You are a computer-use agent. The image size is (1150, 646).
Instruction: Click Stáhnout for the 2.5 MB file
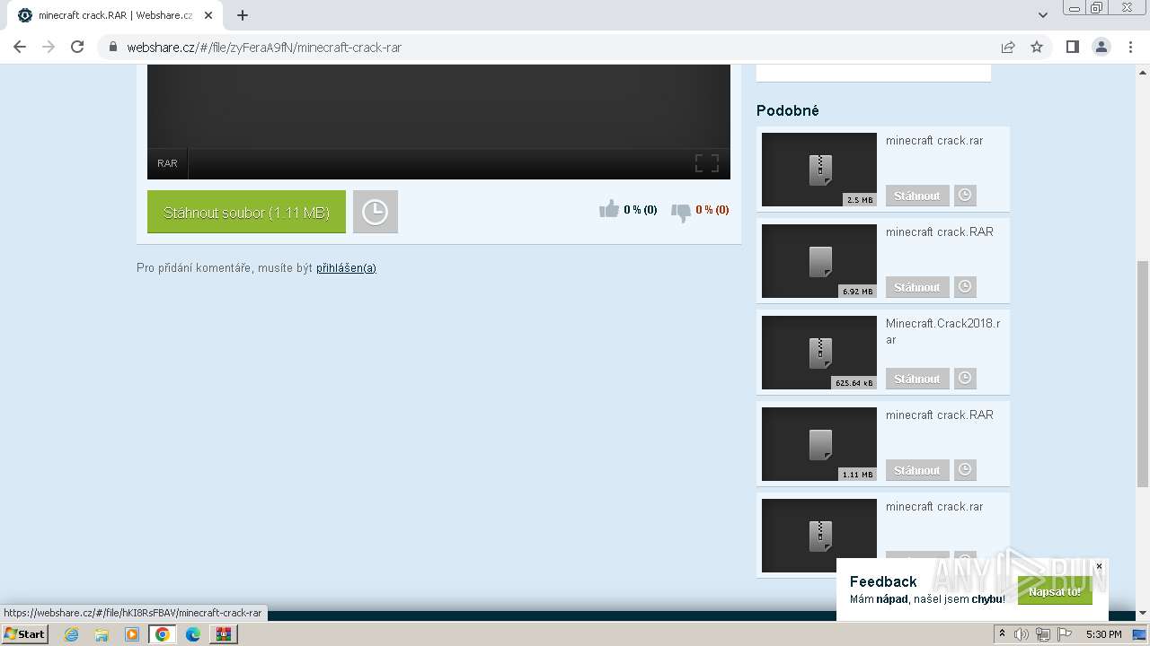pyautogui.click(x=917, y=196)
